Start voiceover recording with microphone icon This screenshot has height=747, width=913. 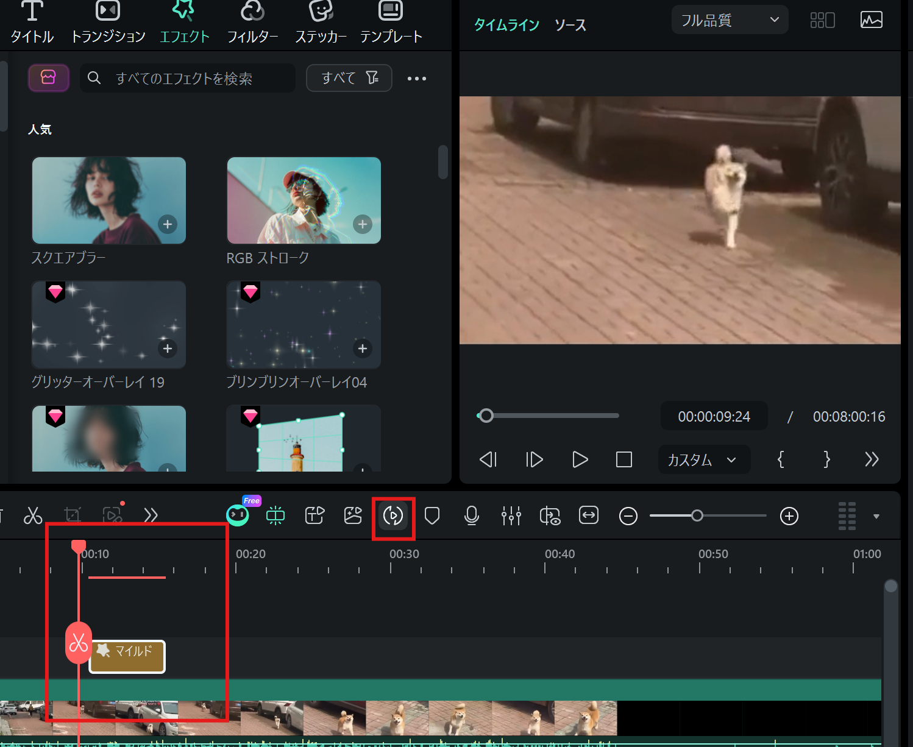[x=471, y=516]
